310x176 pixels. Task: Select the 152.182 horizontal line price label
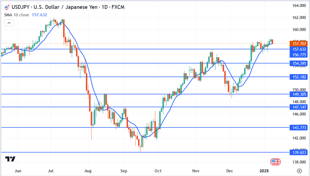pos(298,77)
